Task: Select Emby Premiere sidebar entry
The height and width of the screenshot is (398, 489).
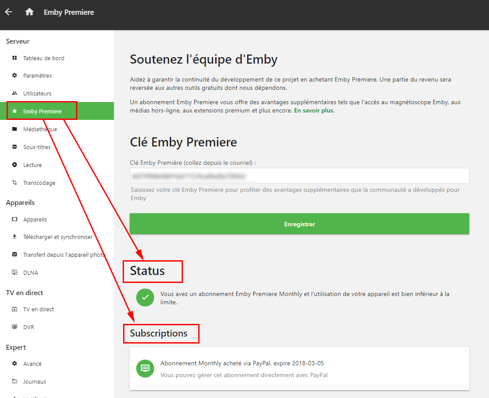Action: click(57, 111)
